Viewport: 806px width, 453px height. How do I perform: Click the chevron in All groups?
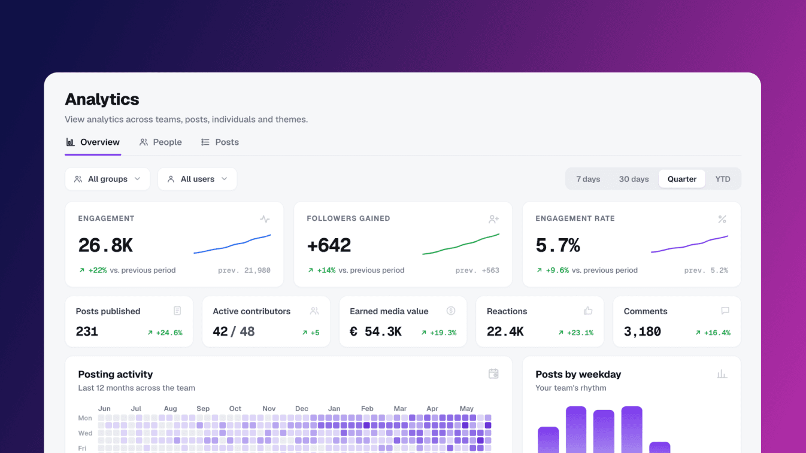tap(138, 179)
